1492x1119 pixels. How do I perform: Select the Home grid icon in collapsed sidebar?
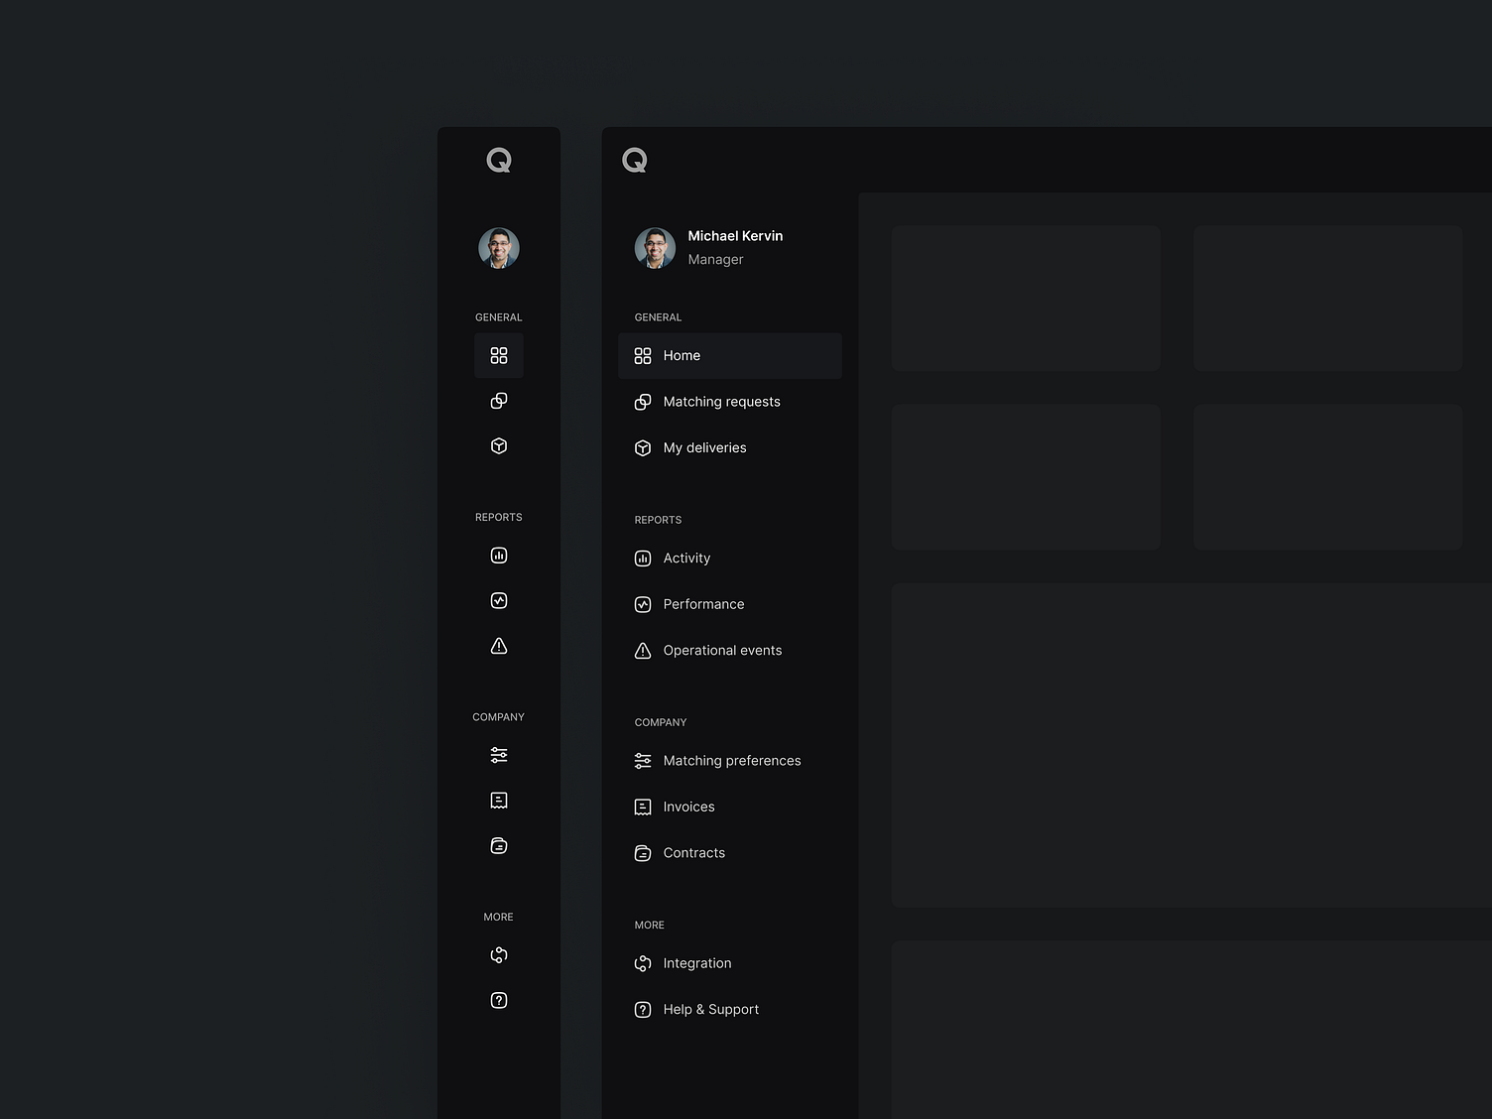click(x=498, y=355)
